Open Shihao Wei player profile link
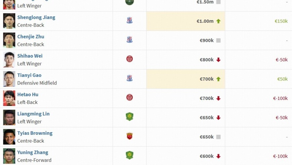 (30, 56)
